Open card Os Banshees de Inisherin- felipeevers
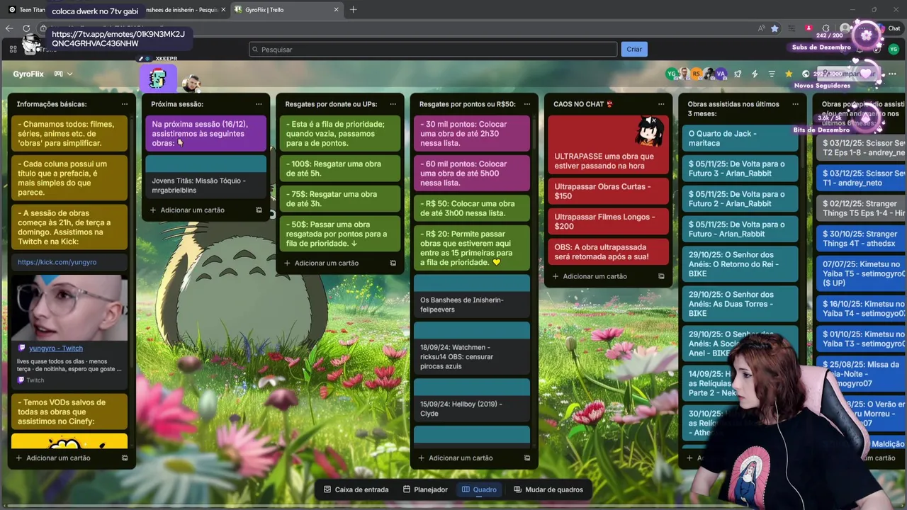907x510 pixels. click(x=471, y=295)
